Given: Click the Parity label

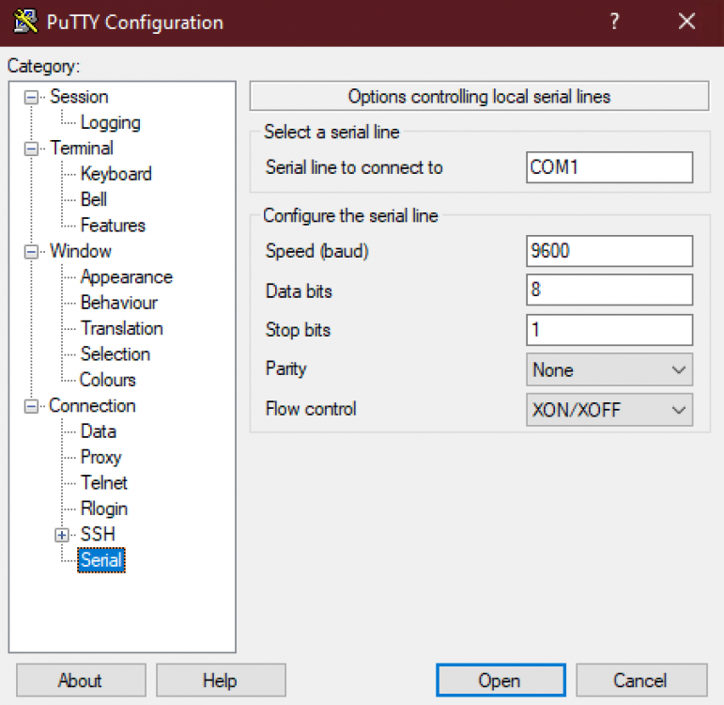Looking at the screenshot, I should pyautogui.click(x=285, y=368).
